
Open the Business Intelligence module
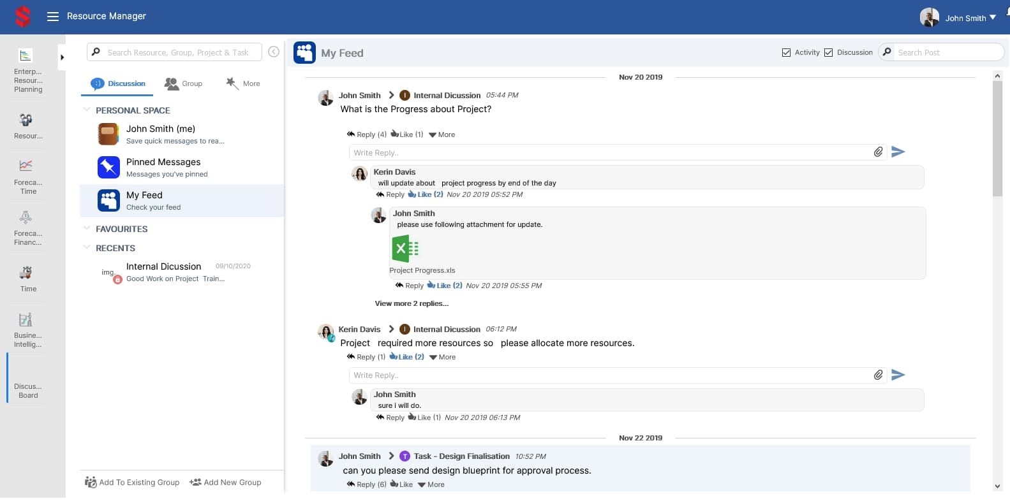28,330
